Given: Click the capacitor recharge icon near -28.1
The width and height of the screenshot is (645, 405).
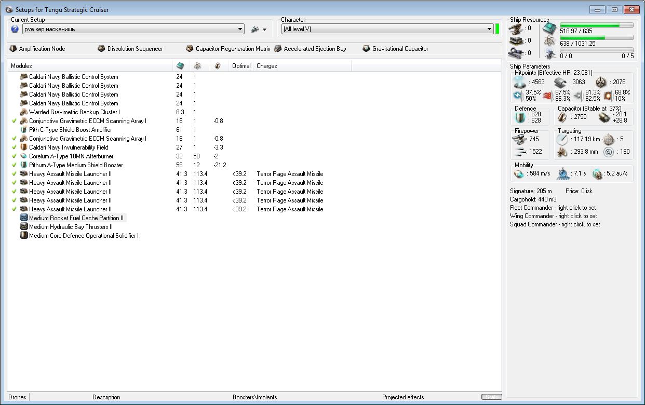Looking at the screenshot, I should click(x=603, y=117).
